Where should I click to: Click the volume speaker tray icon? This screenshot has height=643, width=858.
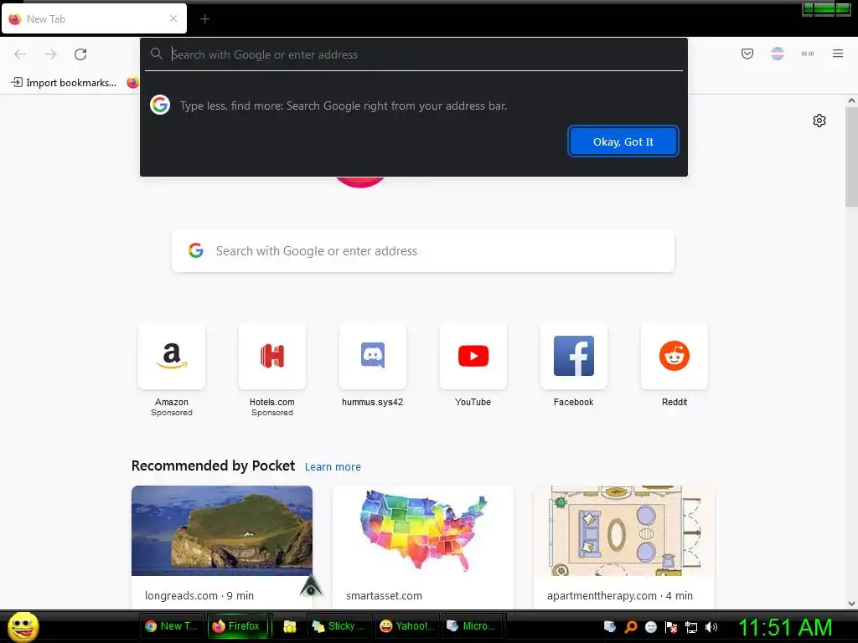pos(711,626)
